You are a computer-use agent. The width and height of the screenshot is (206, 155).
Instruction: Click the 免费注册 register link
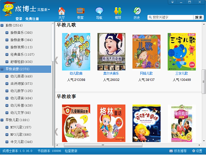[32, 19]
